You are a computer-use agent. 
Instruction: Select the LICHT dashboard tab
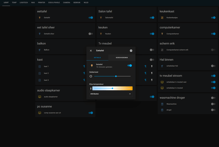click(x=6, y=2)
